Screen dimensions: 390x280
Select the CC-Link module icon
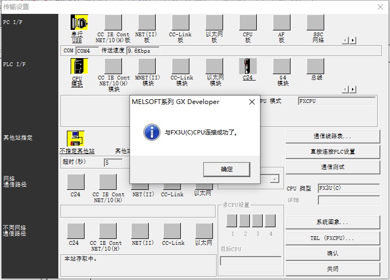pyautogui.click(x=181, y=66)
